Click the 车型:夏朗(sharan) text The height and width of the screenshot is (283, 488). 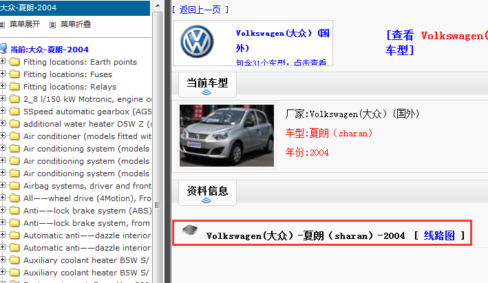(x=329, y=134)
